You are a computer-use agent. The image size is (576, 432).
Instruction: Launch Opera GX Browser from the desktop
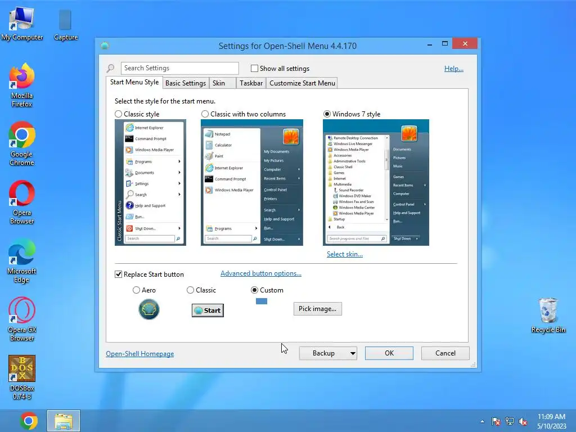click(x=22, y=319)
